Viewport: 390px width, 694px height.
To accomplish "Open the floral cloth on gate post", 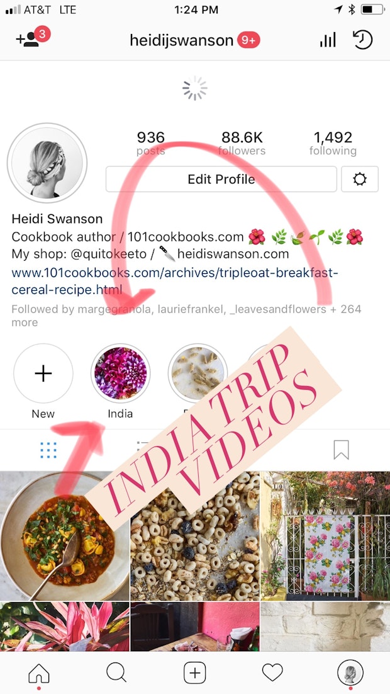I will (325, 535).
